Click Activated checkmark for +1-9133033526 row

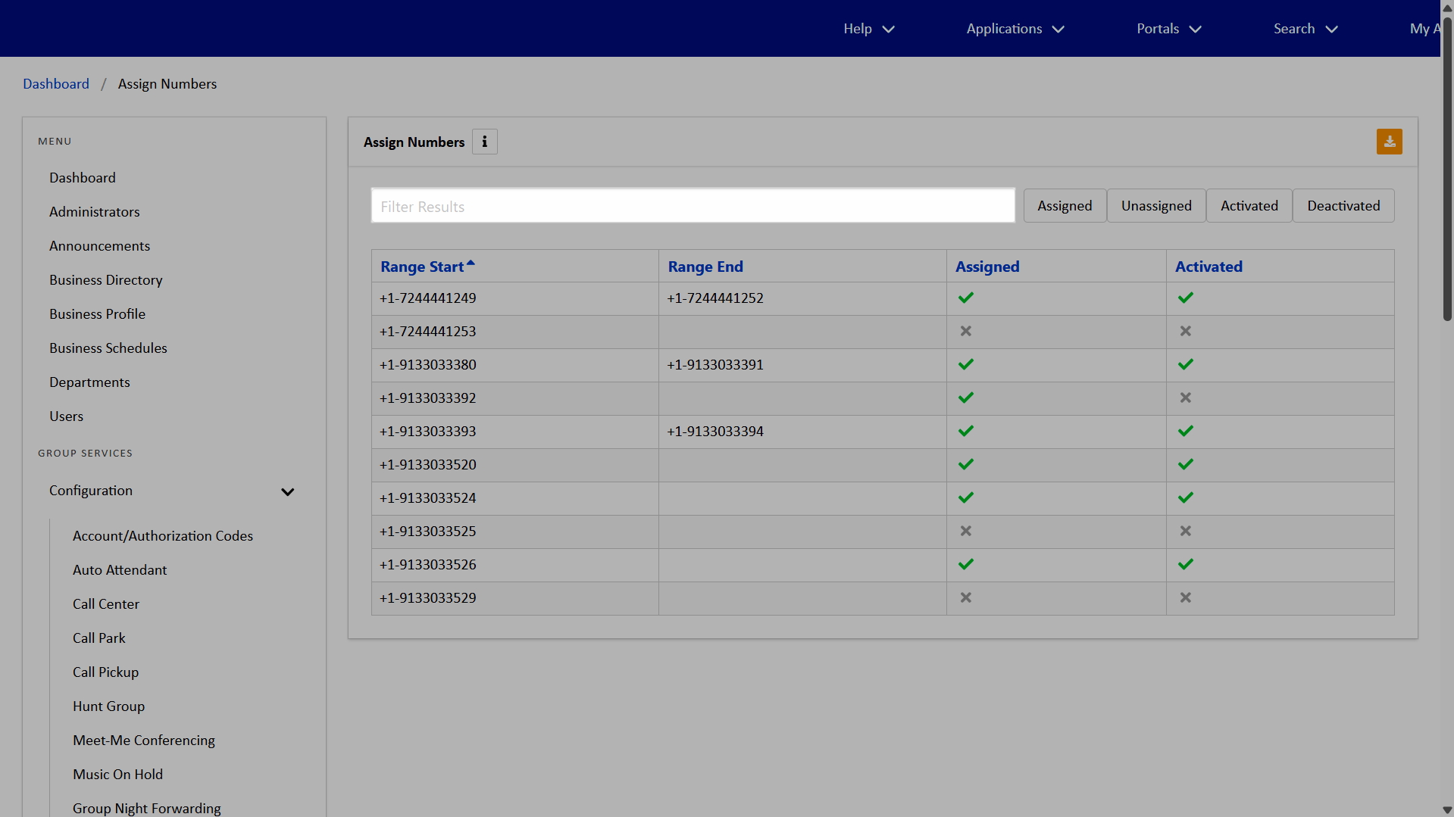(x=1185, y=564)
